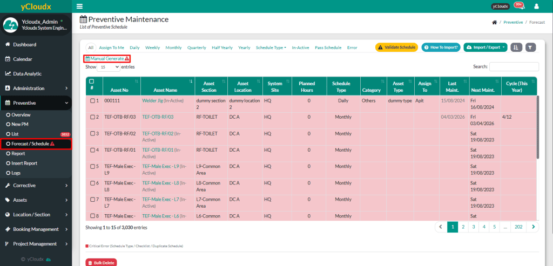Open the Show entries count dropdown

coord(109,67)
